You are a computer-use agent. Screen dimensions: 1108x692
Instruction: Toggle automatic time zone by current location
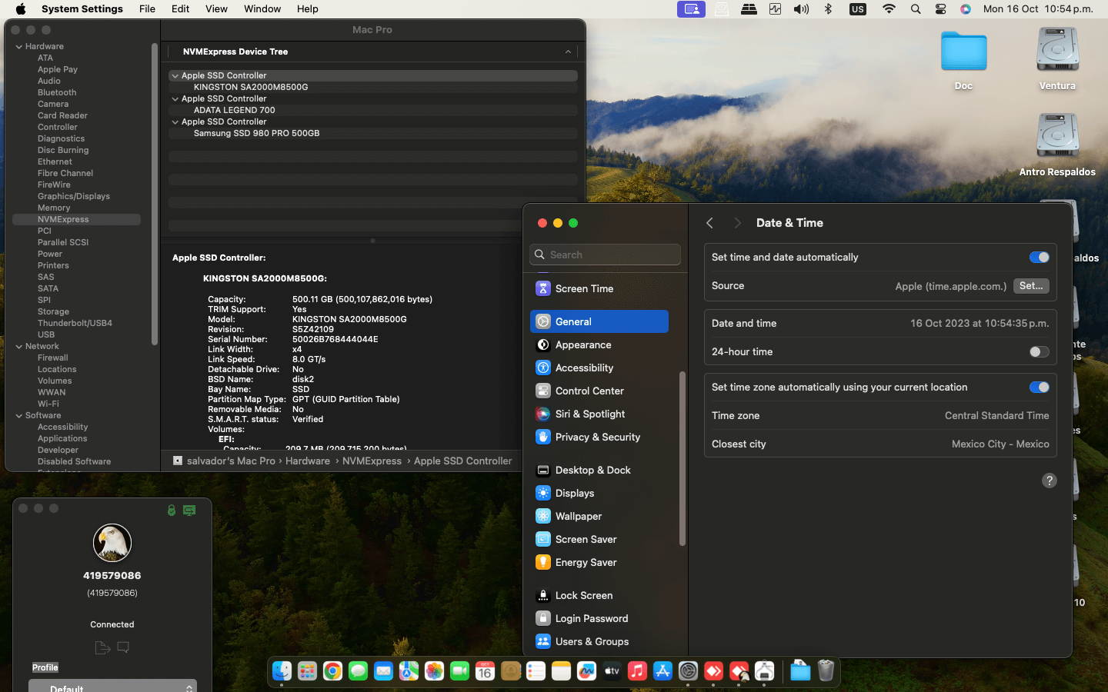[x=1039, y=388]
